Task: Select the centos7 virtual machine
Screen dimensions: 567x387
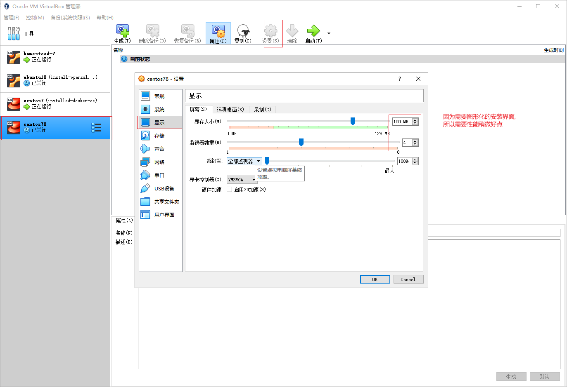Action: pyautogui.click(x=55, y=104)
